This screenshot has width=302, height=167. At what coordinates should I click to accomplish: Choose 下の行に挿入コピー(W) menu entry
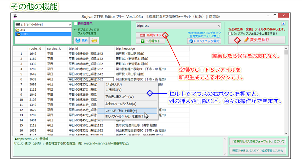119,97
